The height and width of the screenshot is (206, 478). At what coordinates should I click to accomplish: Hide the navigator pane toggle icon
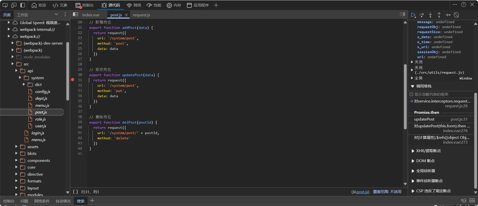(x=76, y=15)
